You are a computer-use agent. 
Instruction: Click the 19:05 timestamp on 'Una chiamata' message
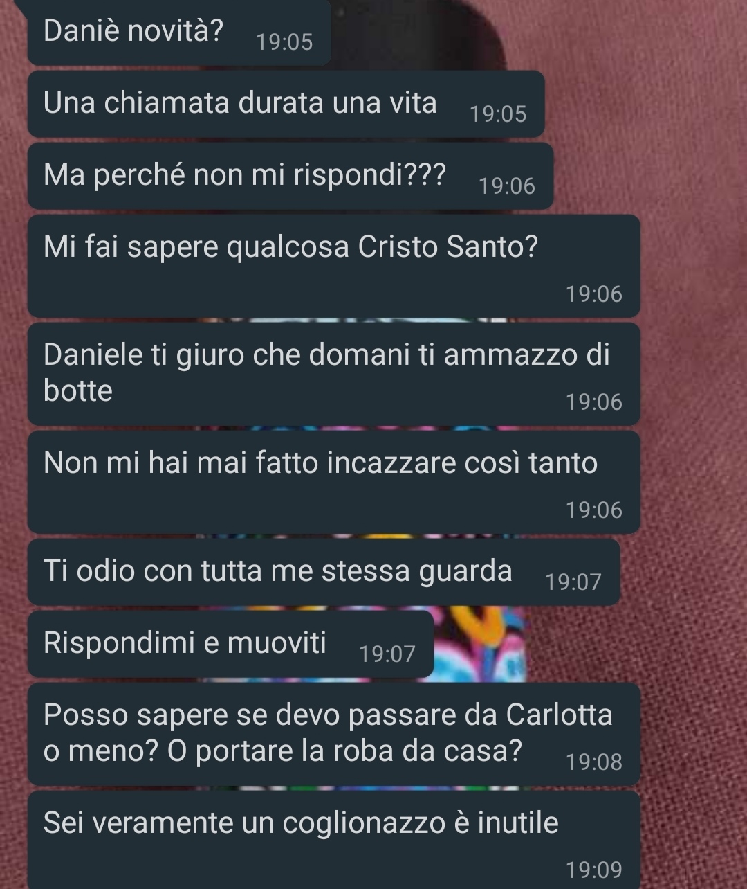point(498,114)
